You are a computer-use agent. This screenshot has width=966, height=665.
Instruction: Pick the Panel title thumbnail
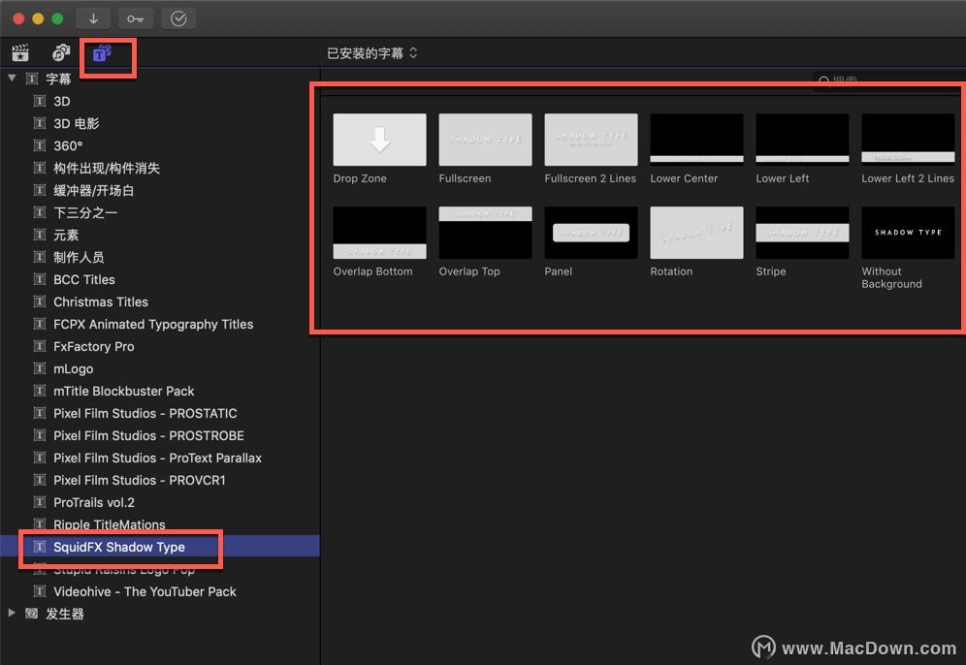point(591,233)
